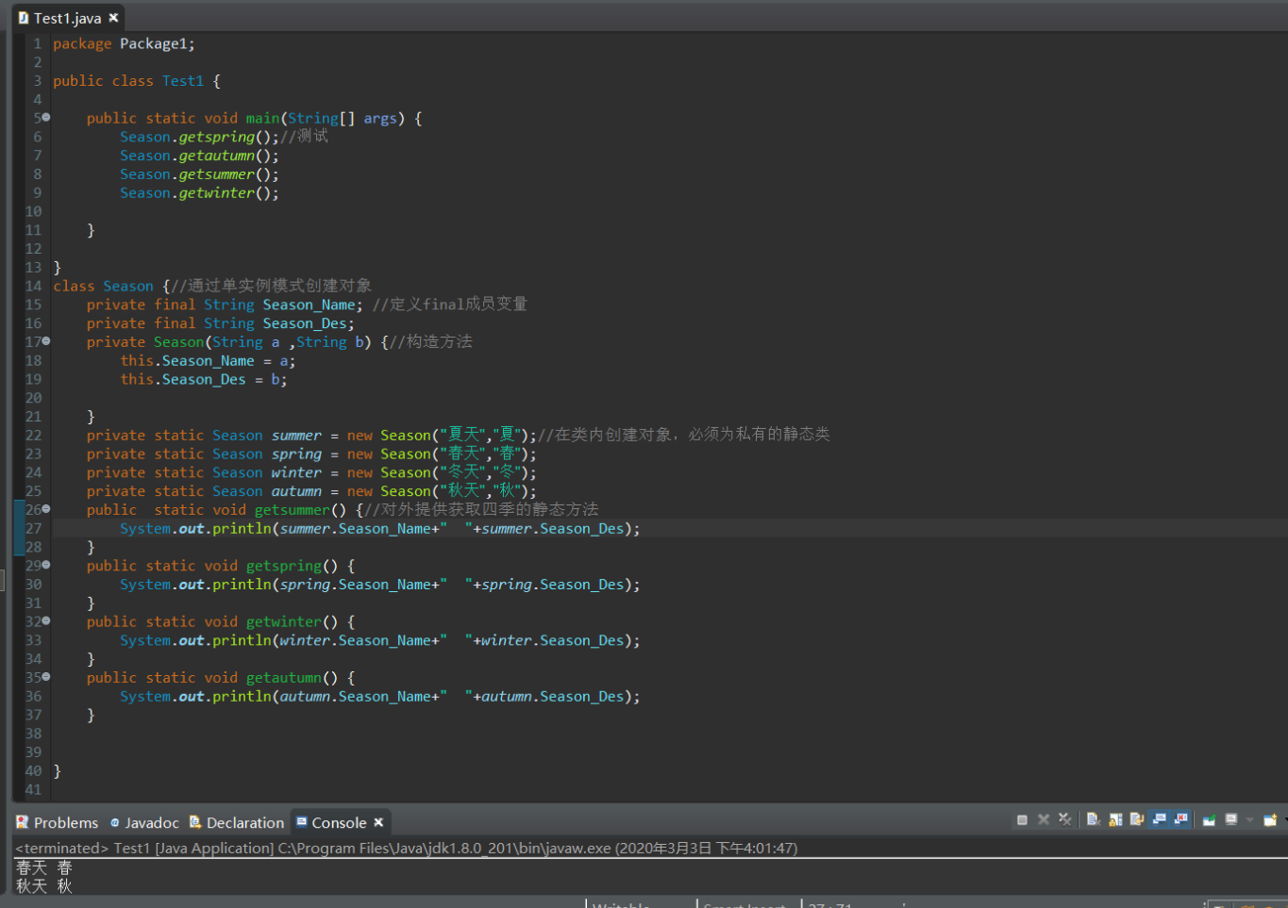The height and width of the screenshot is (908, 1288).
Task: Clear the console output
Action: [1093, 820]
